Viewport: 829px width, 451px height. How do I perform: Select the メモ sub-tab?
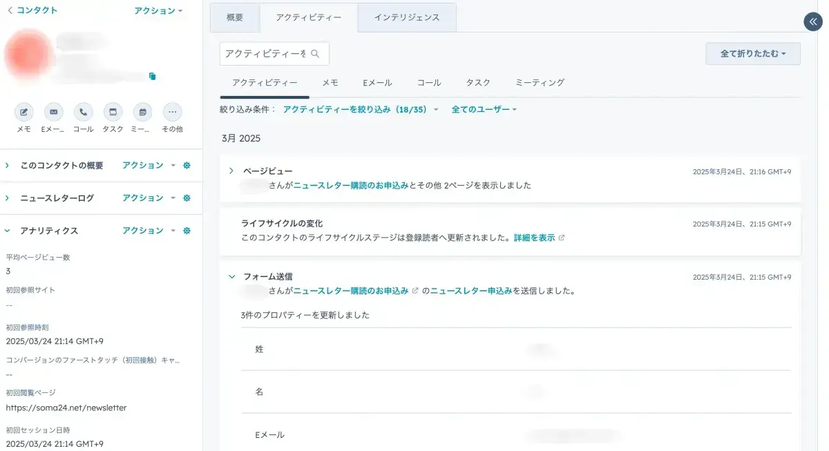pos(330,82)
